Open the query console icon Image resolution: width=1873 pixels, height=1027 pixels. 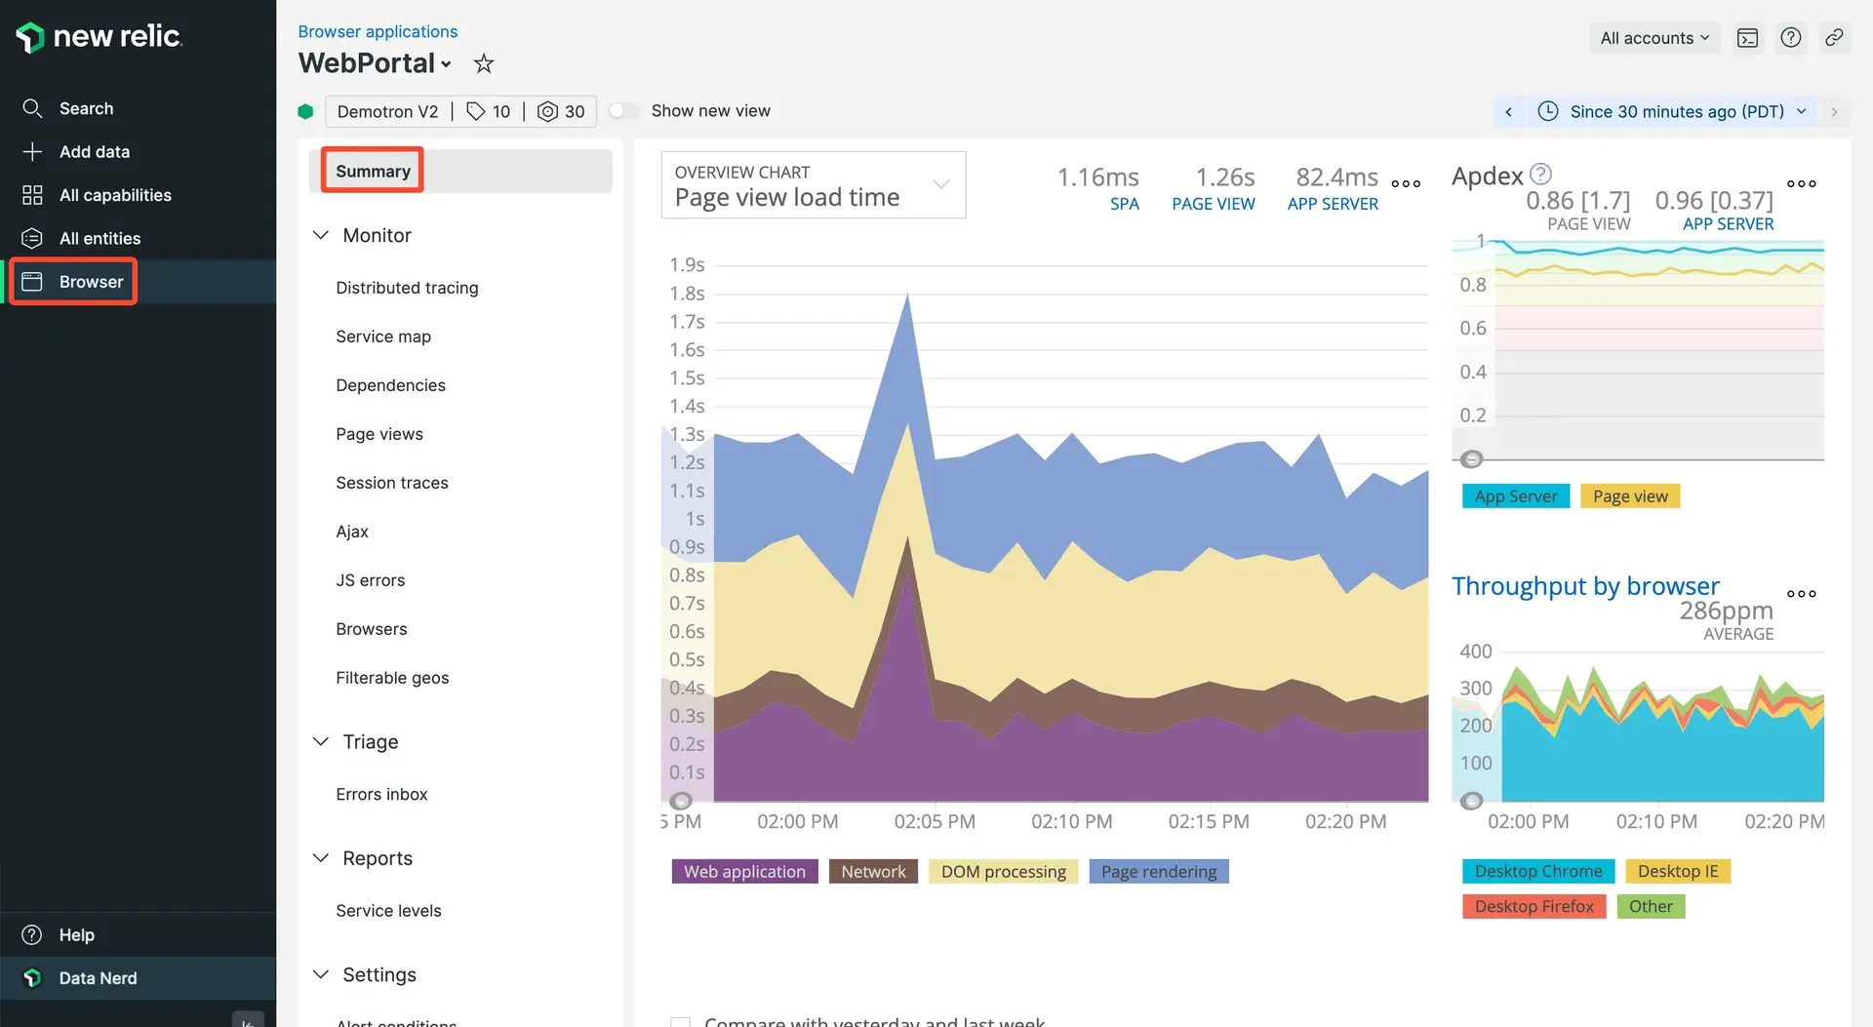tap(1747, 38)
